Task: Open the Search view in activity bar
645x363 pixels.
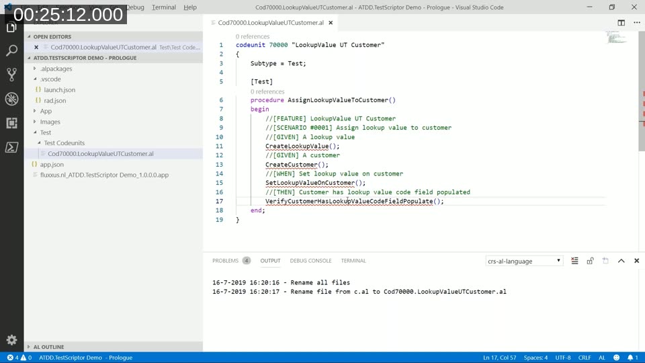Action: coord(11,50)
